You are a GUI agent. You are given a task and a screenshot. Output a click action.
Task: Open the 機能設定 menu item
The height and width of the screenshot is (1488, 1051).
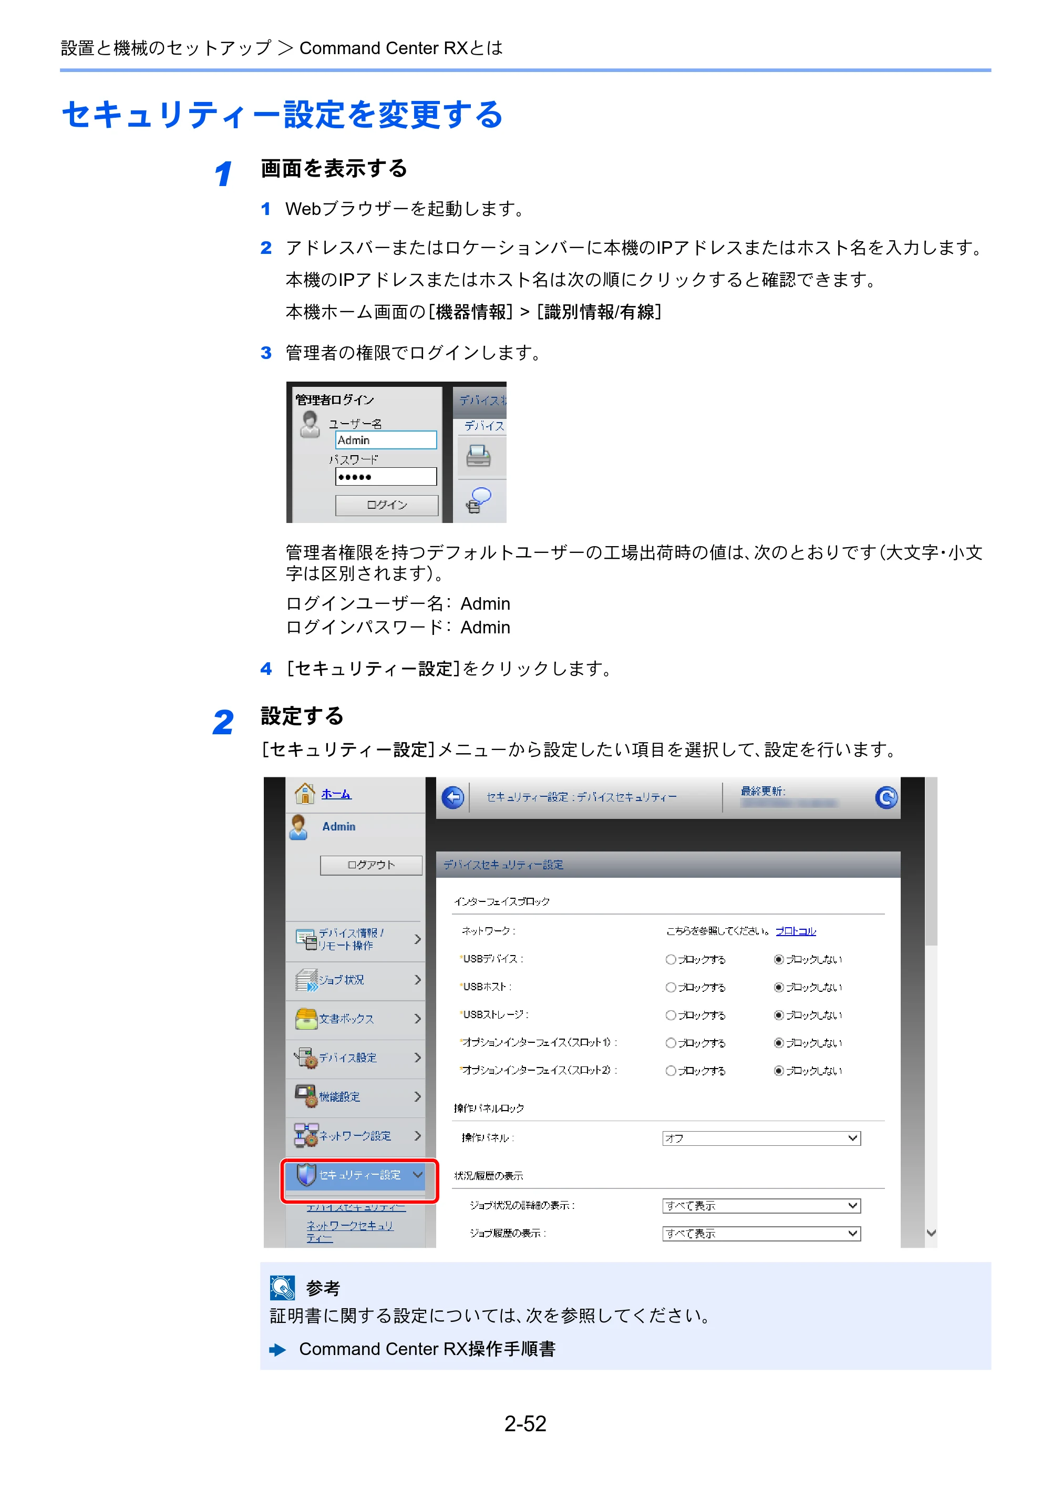pyautogui.click(x=356, y=1097)
